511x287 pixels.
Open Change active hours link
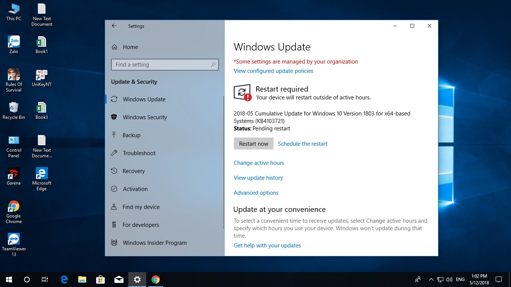coord(259,163)
